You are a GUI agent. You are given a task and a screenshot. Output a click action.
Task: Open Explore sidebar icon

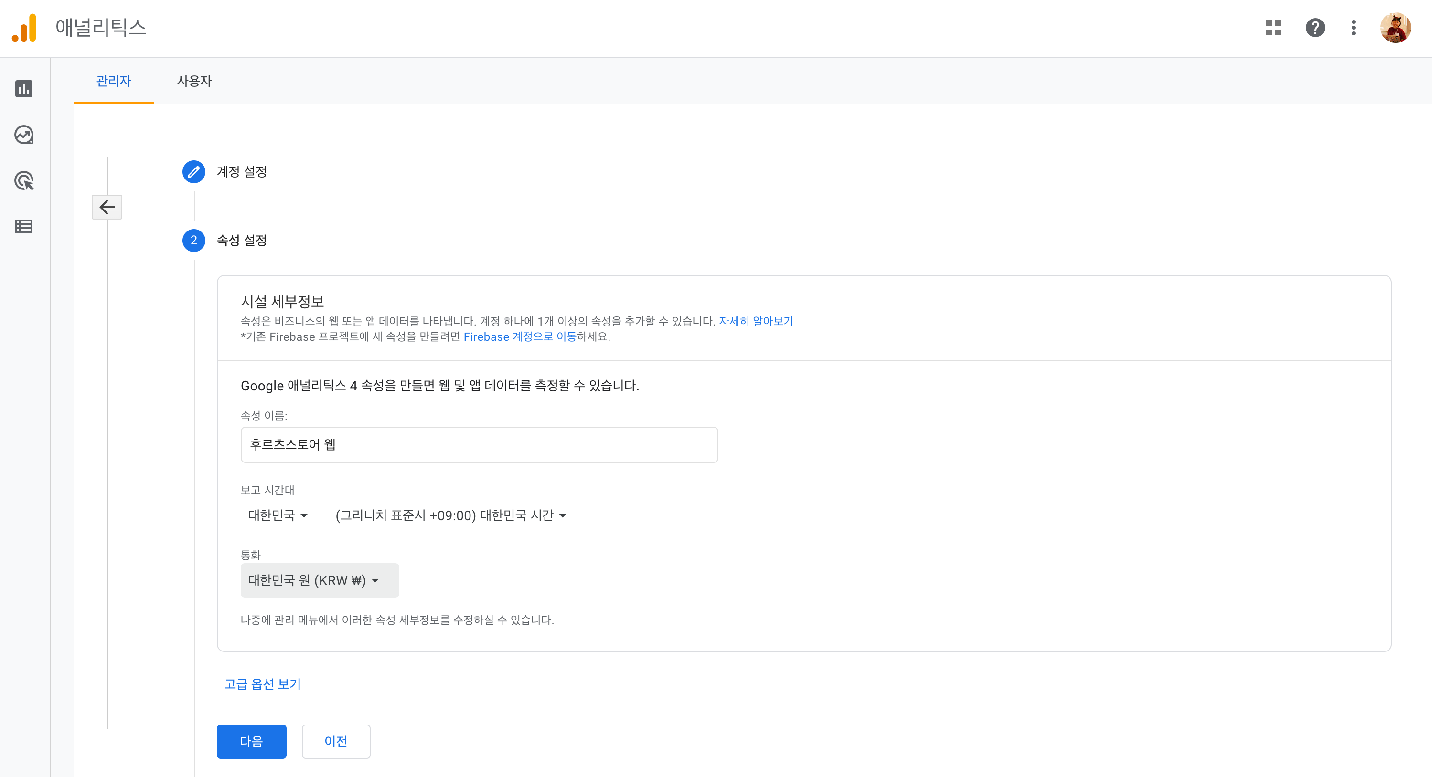[x=24, y=135]
